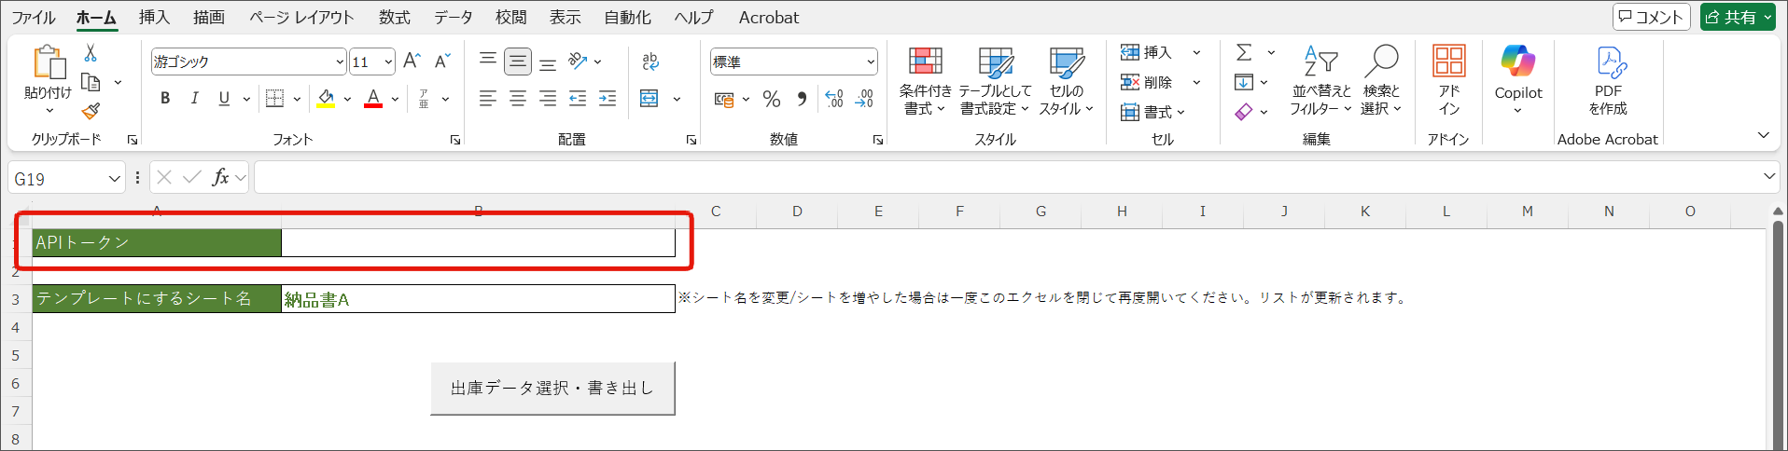Open セルのスタイル gallery

1067,81
